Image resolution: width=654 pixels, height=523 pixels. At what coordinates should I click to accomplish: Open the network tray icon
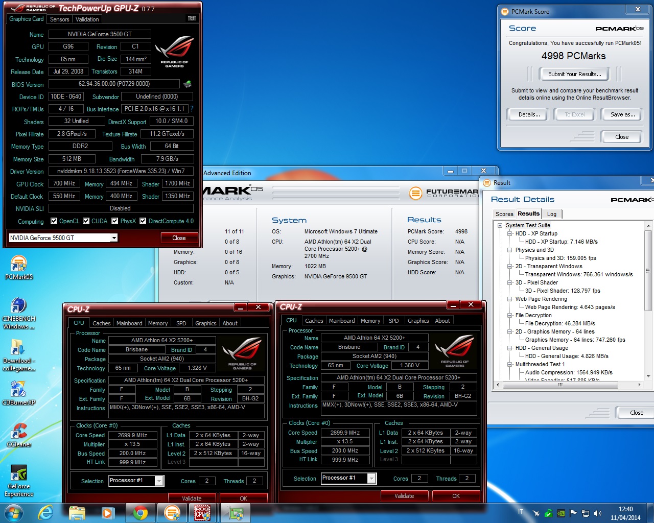click(x=586, y=513)
